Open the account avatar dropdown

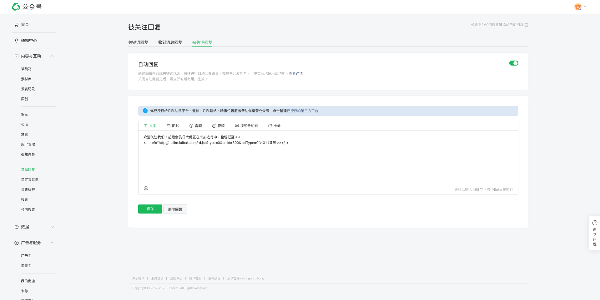pyautogui.click(x=580, y=7)
